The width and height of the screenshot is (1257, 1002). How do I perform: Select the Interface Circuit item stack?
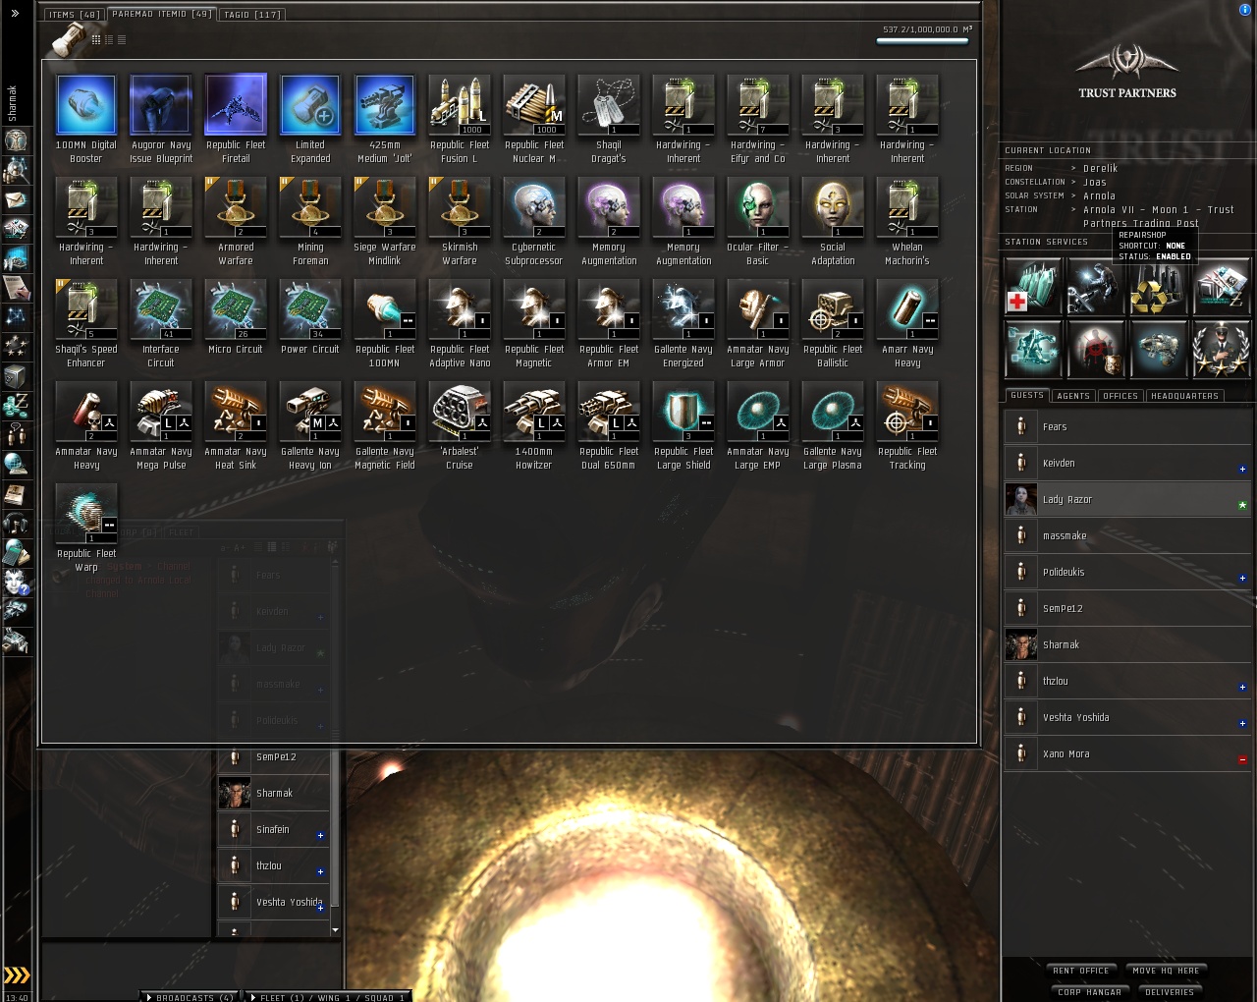click(161, 323)
